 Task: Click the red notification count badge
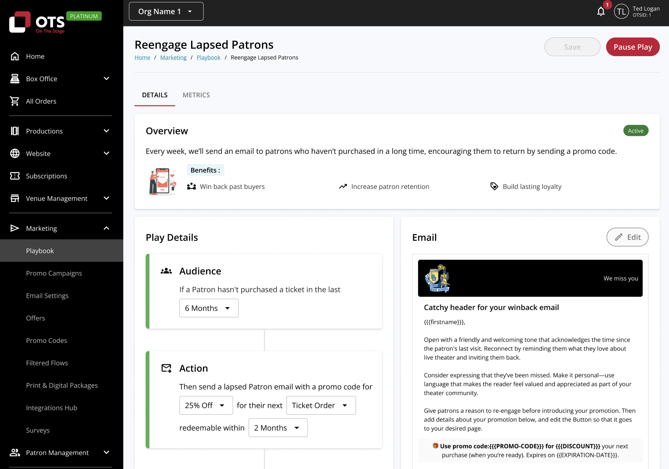[x=607, y=5]
